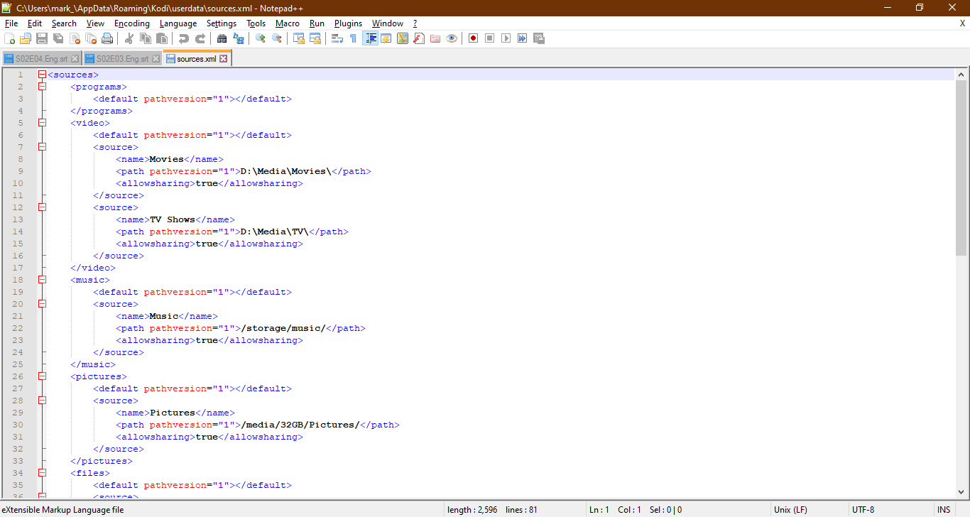Collapse the root <sources> fold marker
The height and width of the screenshot is (517, 970).
tap(42, 75)
